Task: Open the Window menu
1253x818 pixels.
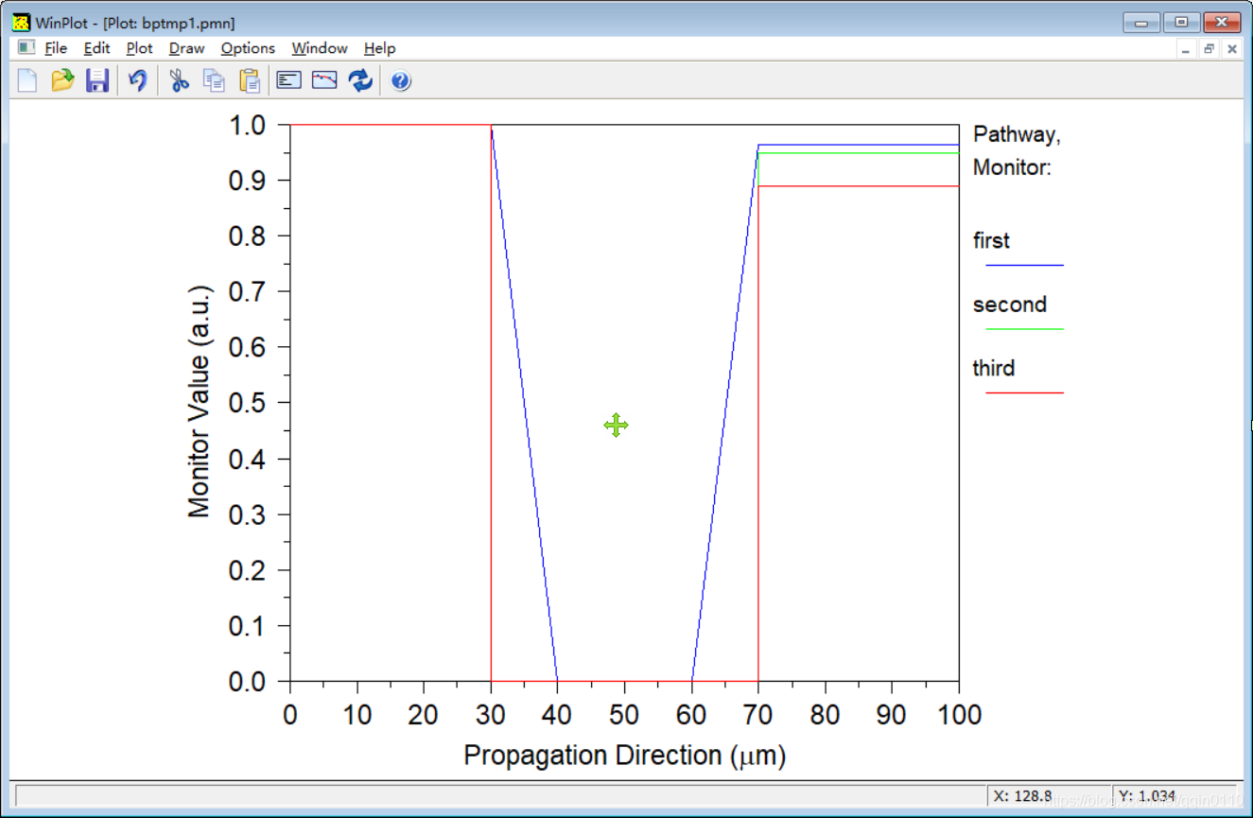Action: [319, 48]
